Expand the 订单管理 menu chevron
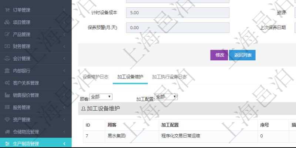 coord(64,10)
